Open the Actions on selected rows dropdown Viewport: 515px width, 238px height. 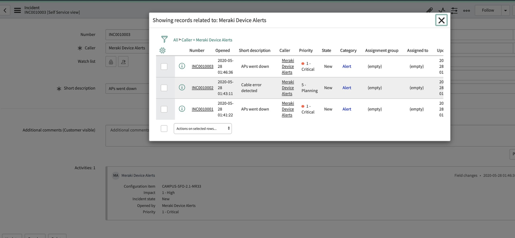(x=203, y=128)
